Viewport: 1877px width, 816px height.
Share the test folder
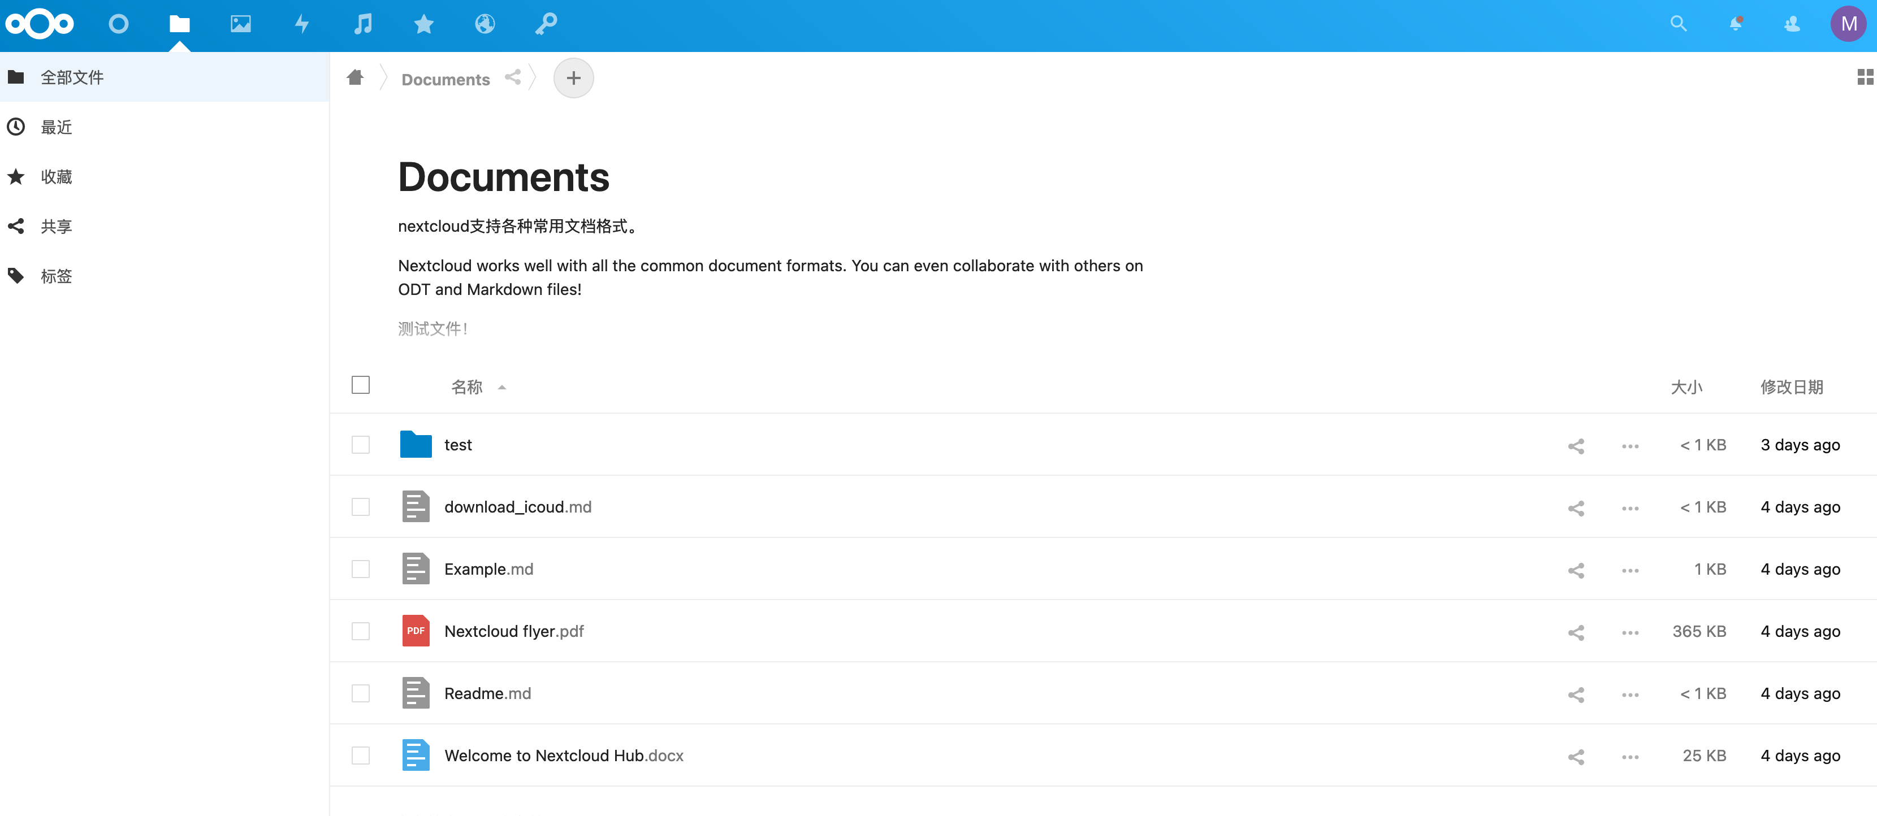coord(1576,446)
